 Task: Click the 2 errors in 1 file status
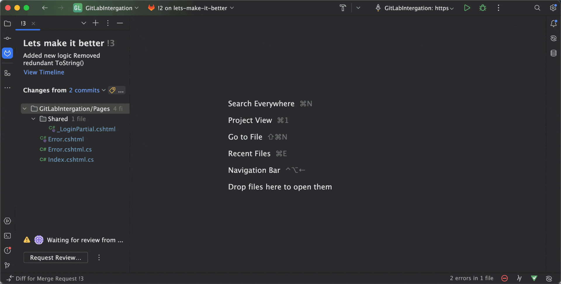tap(471, 278)
